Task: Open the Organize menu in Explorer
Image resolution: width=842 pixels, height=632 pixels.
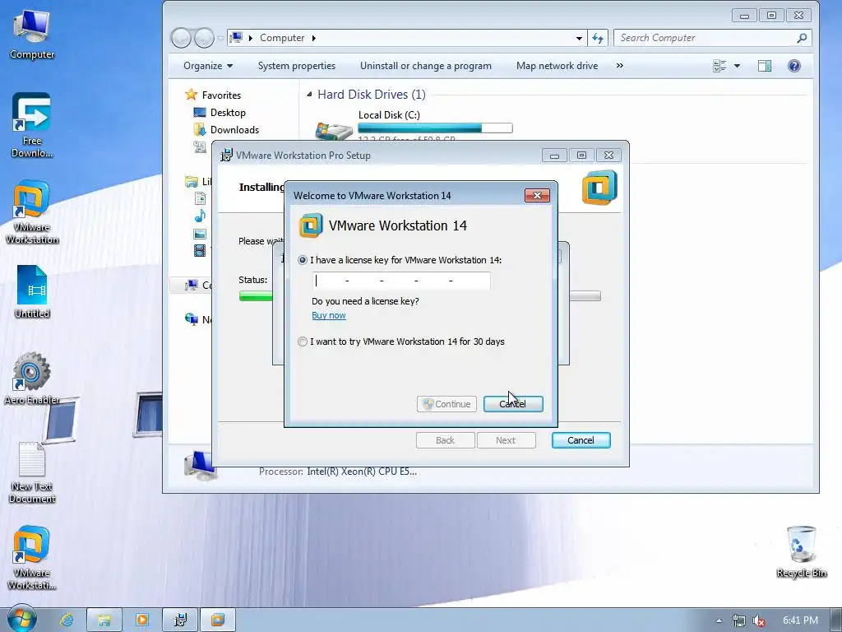Action: point(208,66)
